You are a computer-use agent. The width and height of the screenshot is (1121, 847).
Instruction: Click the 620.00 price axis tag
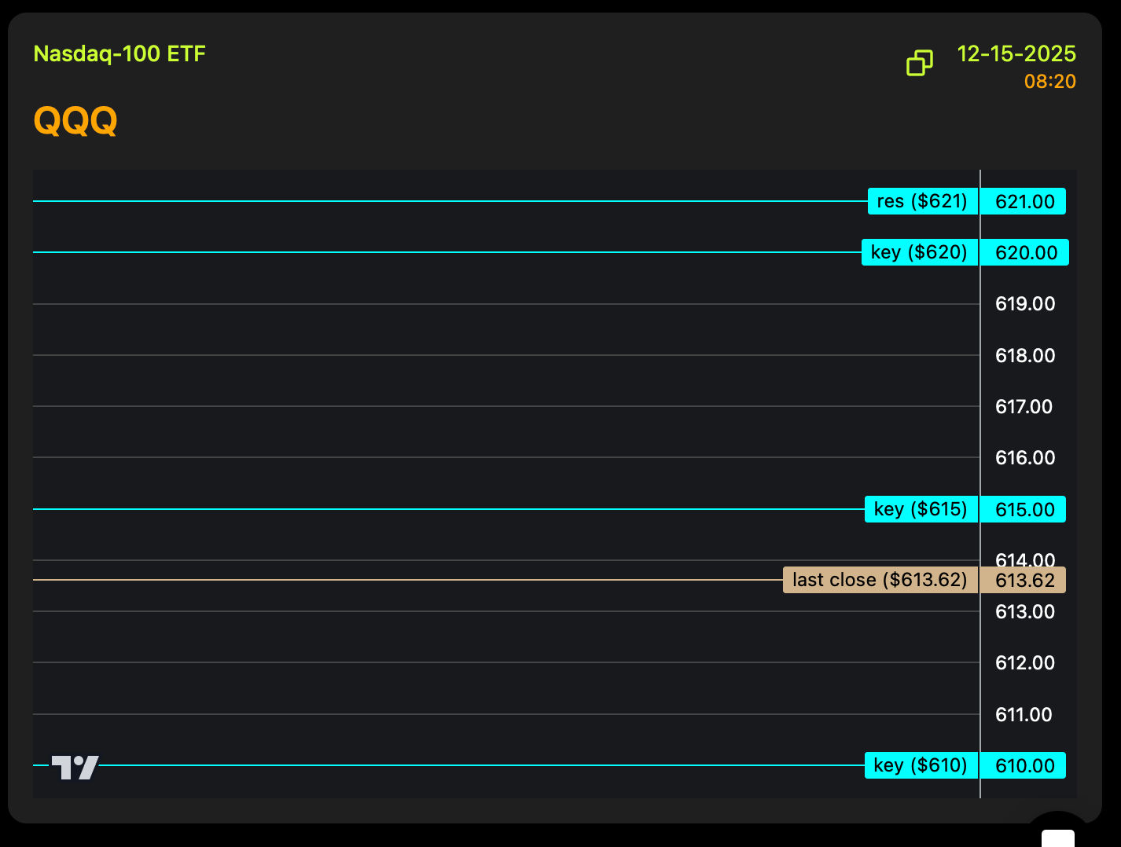click(1026, 253)
